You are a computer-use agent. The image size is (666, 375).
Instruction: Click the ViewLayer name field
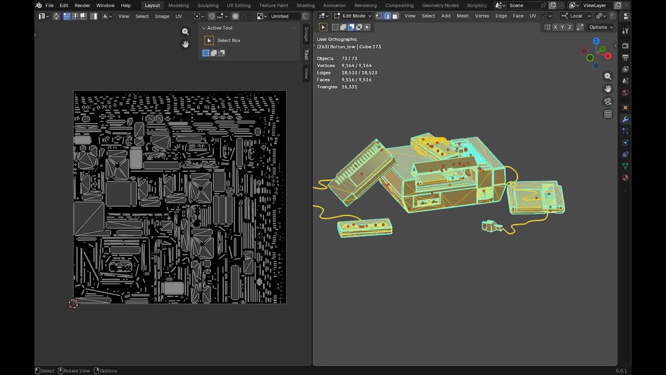(597, 5)
